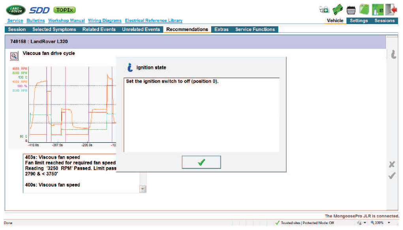Click the green vehicle battery icon
This screenshot has width=403, height=230.
(x=364, y=9)
